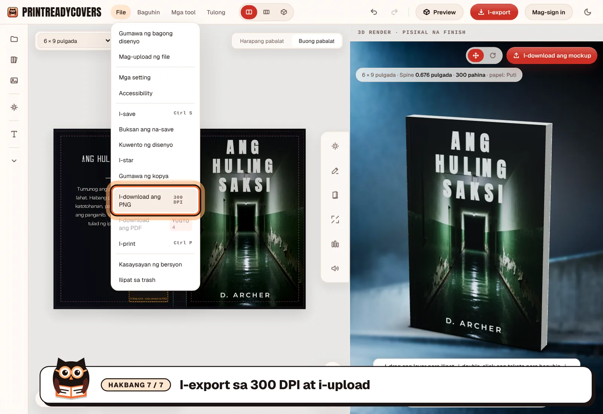Open the templates library sidebar icon
The height and width of the screenshot is (414, 603).
tap(14, 60)
